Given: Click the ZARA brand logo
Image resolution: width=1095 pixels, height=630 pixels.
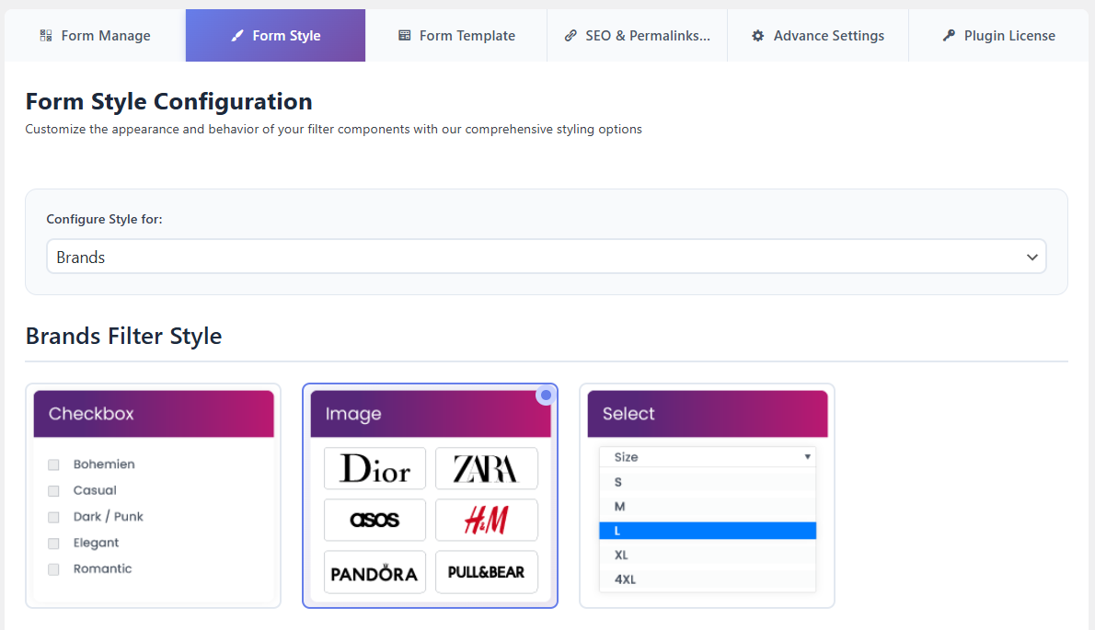Looking at the screenshot, I should 486,468.
